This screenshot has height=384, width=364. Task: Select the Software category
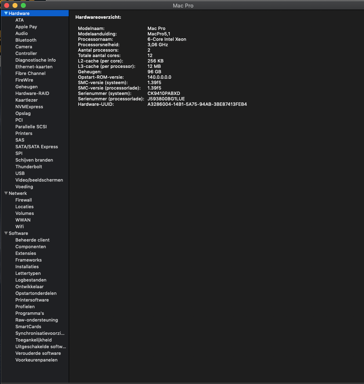pos(18,233)
